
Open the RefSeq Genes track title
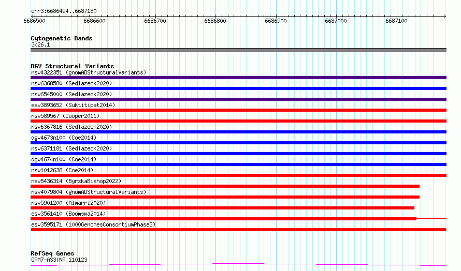(x=52, y=253)
